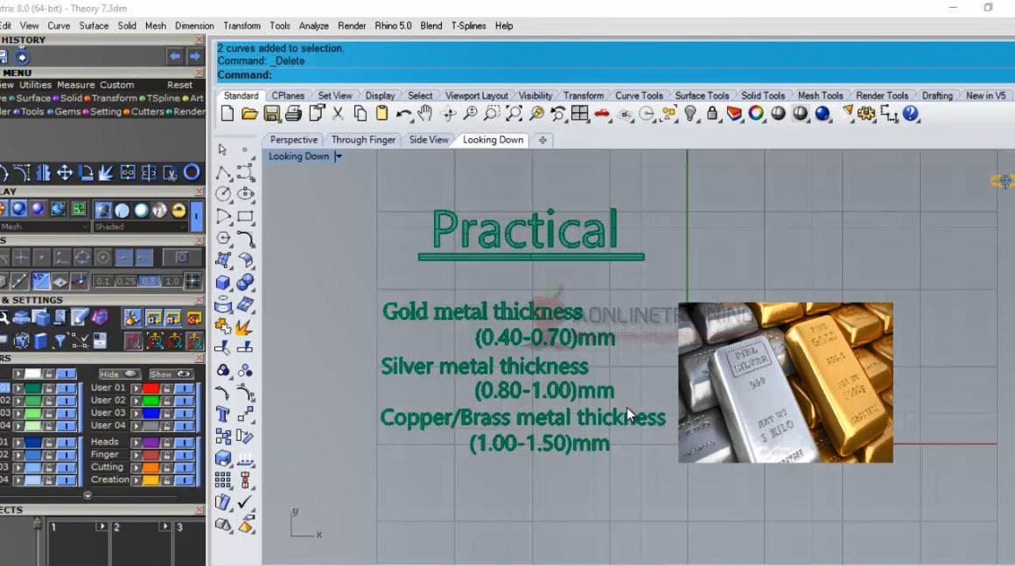Screen dimensions: 1015x566
Task: Toggle the 0.25 snap increment
Action: 126,282
